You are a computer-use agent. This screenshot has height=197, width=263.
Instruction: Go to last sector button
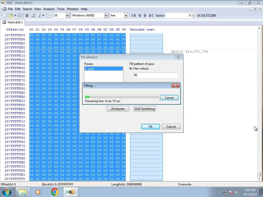(x=151, y=15)
